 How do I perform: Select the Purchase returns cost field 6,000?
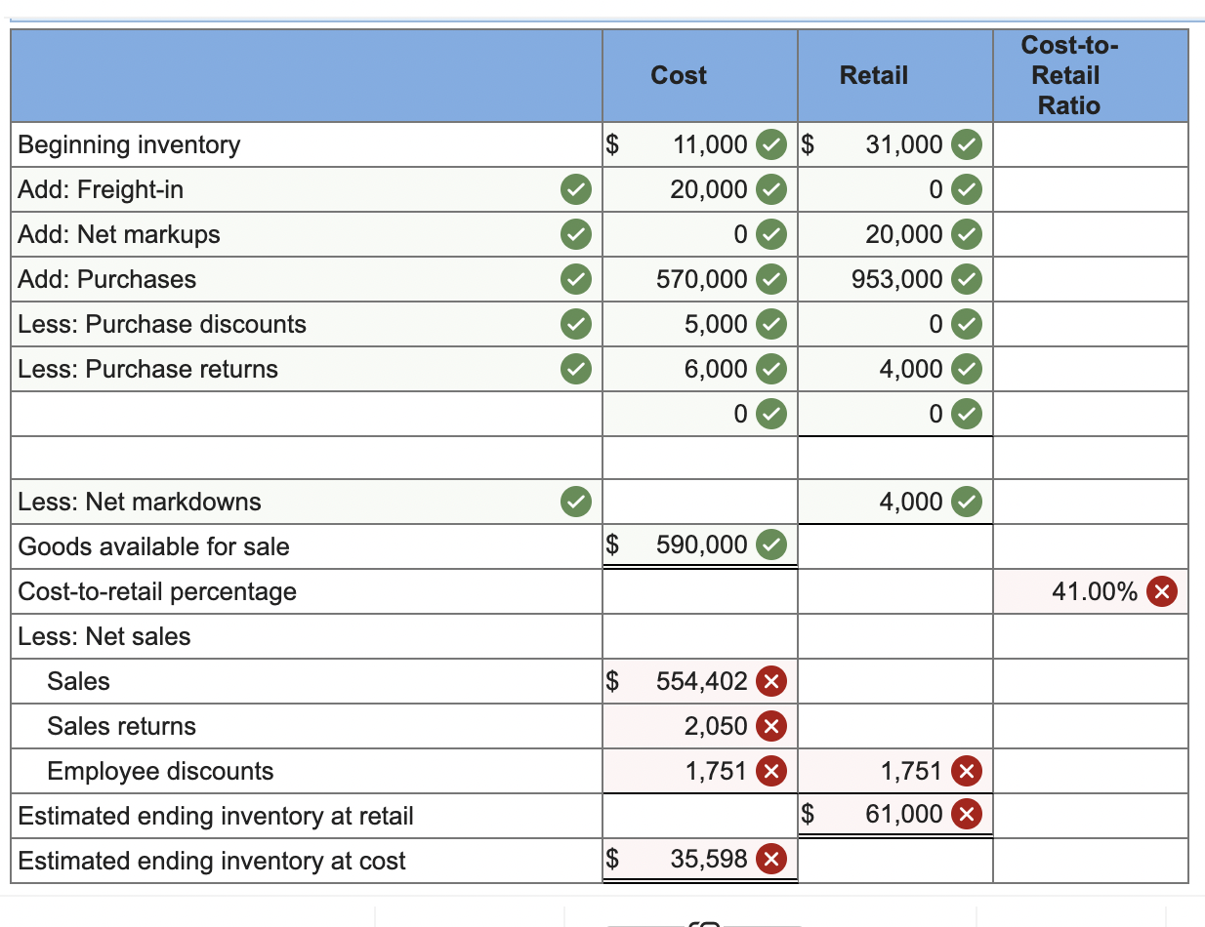click(700, 369)
